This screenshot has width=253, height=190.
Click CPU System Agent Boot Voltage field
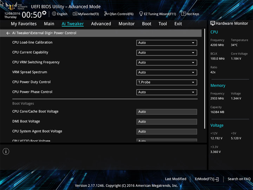pos(167,132)
